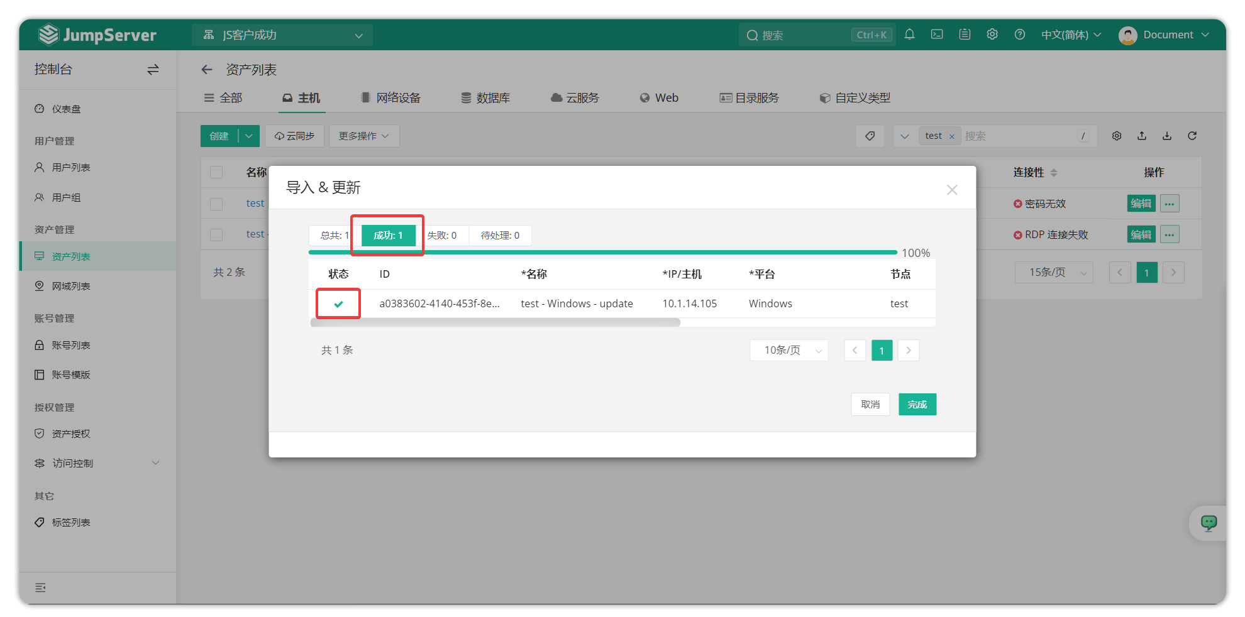
Task: Click the refresh icon in asset toolbar
Action: click(1192, 136)
